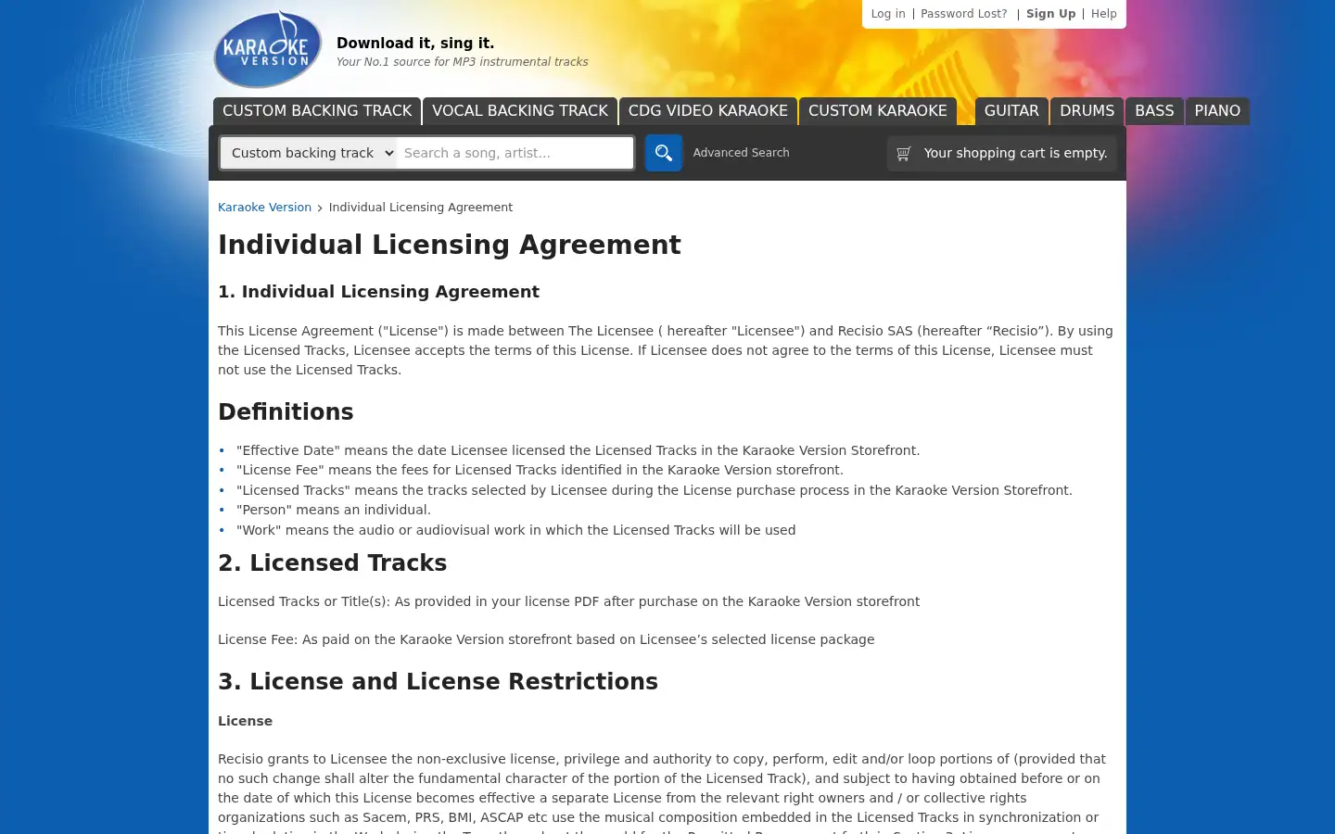Viewport: 1335px width, 834px height.
Task: Click the search song or artist field
Action: point(515,153)
